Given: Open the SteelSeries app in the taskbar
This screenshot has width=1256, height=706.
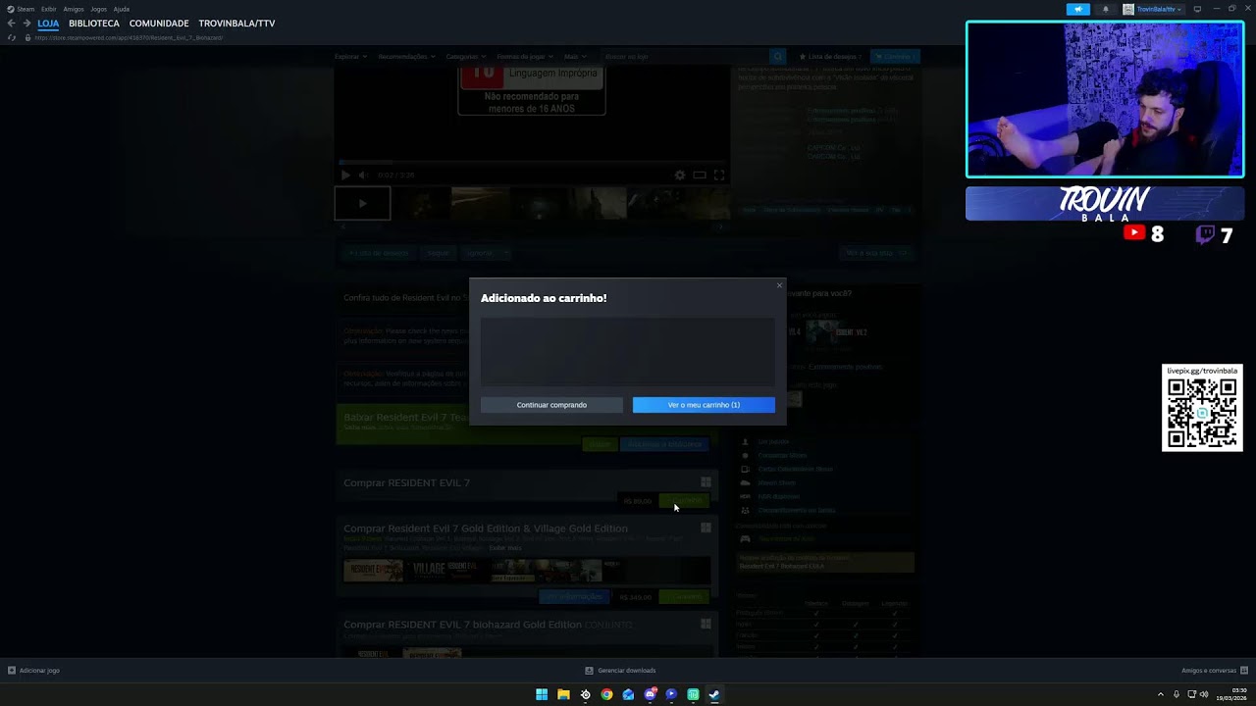Looking at the screenshot, I should click(x=585, y=694).
